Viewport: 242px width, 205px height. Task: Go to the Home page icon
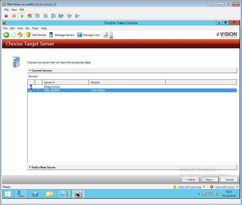(20, 35)
